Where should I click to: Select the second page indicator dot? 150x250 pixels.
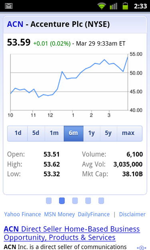tap(62, 201)
